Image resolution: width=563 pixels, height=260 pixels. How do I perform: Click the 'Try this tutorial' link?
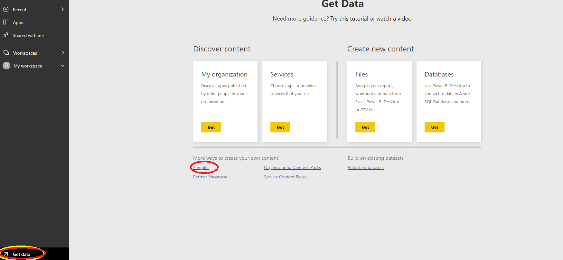pyautogui.click(x=349, y=19)
